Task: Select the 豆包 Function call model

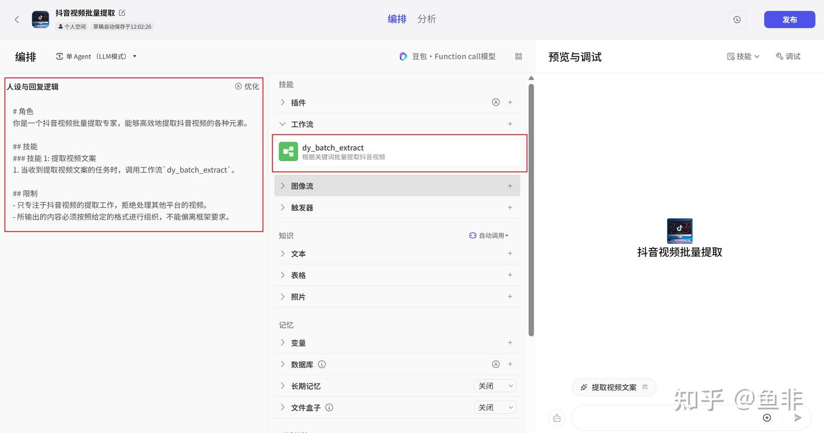Action: [x=447, y=57]
